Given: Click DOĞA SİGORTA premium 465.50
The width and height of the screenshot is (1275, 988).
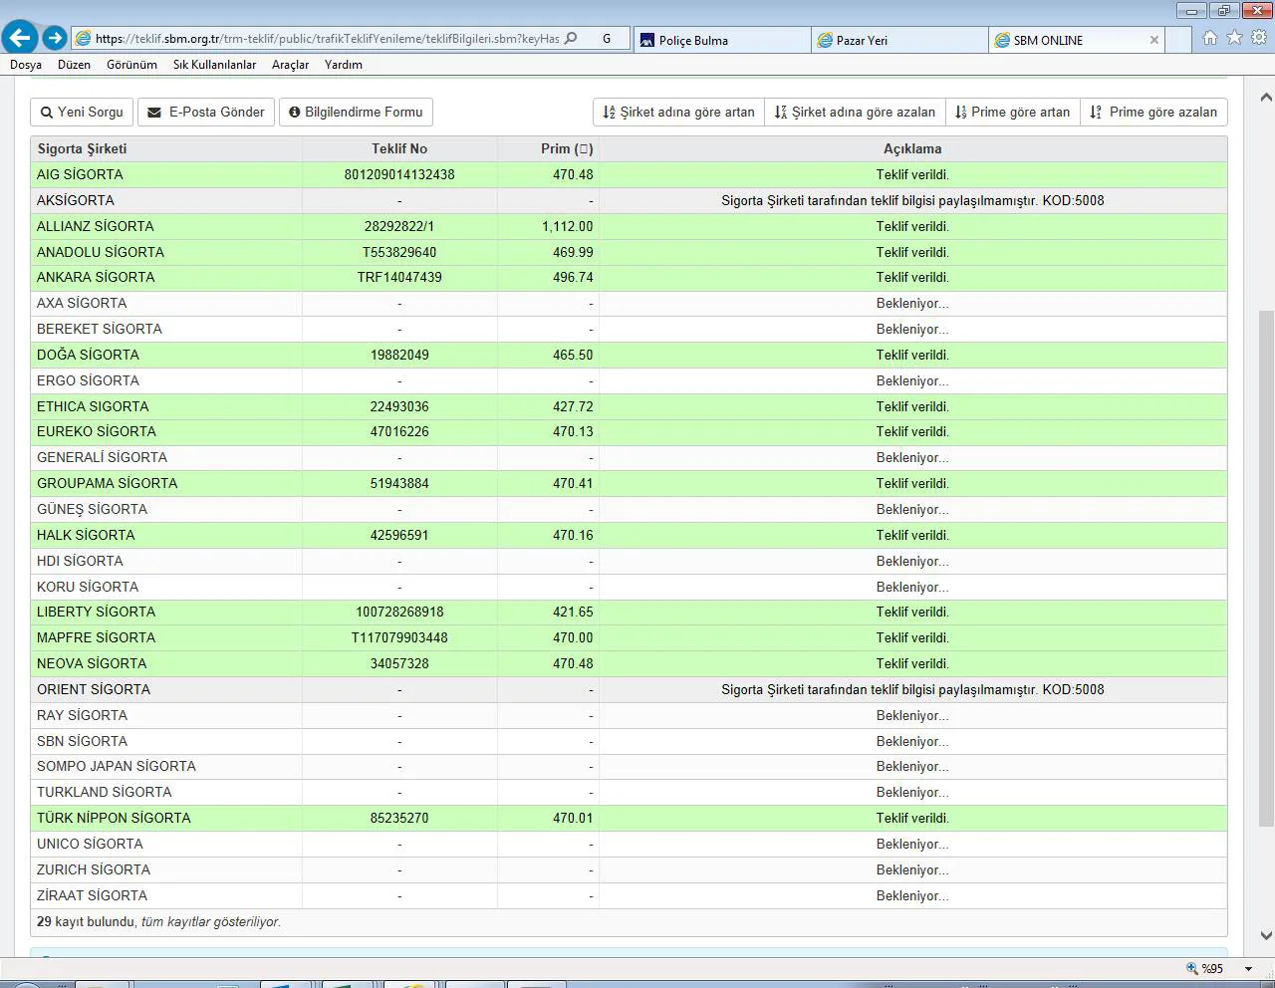Looking at the screenshot, I should (x=573, y=355).
